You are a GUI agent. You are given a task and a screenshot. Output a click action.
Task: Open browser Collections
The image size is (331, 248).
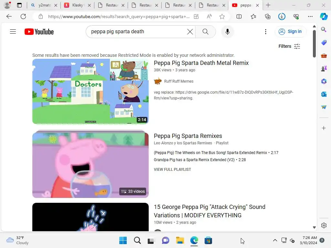(268, 16)
